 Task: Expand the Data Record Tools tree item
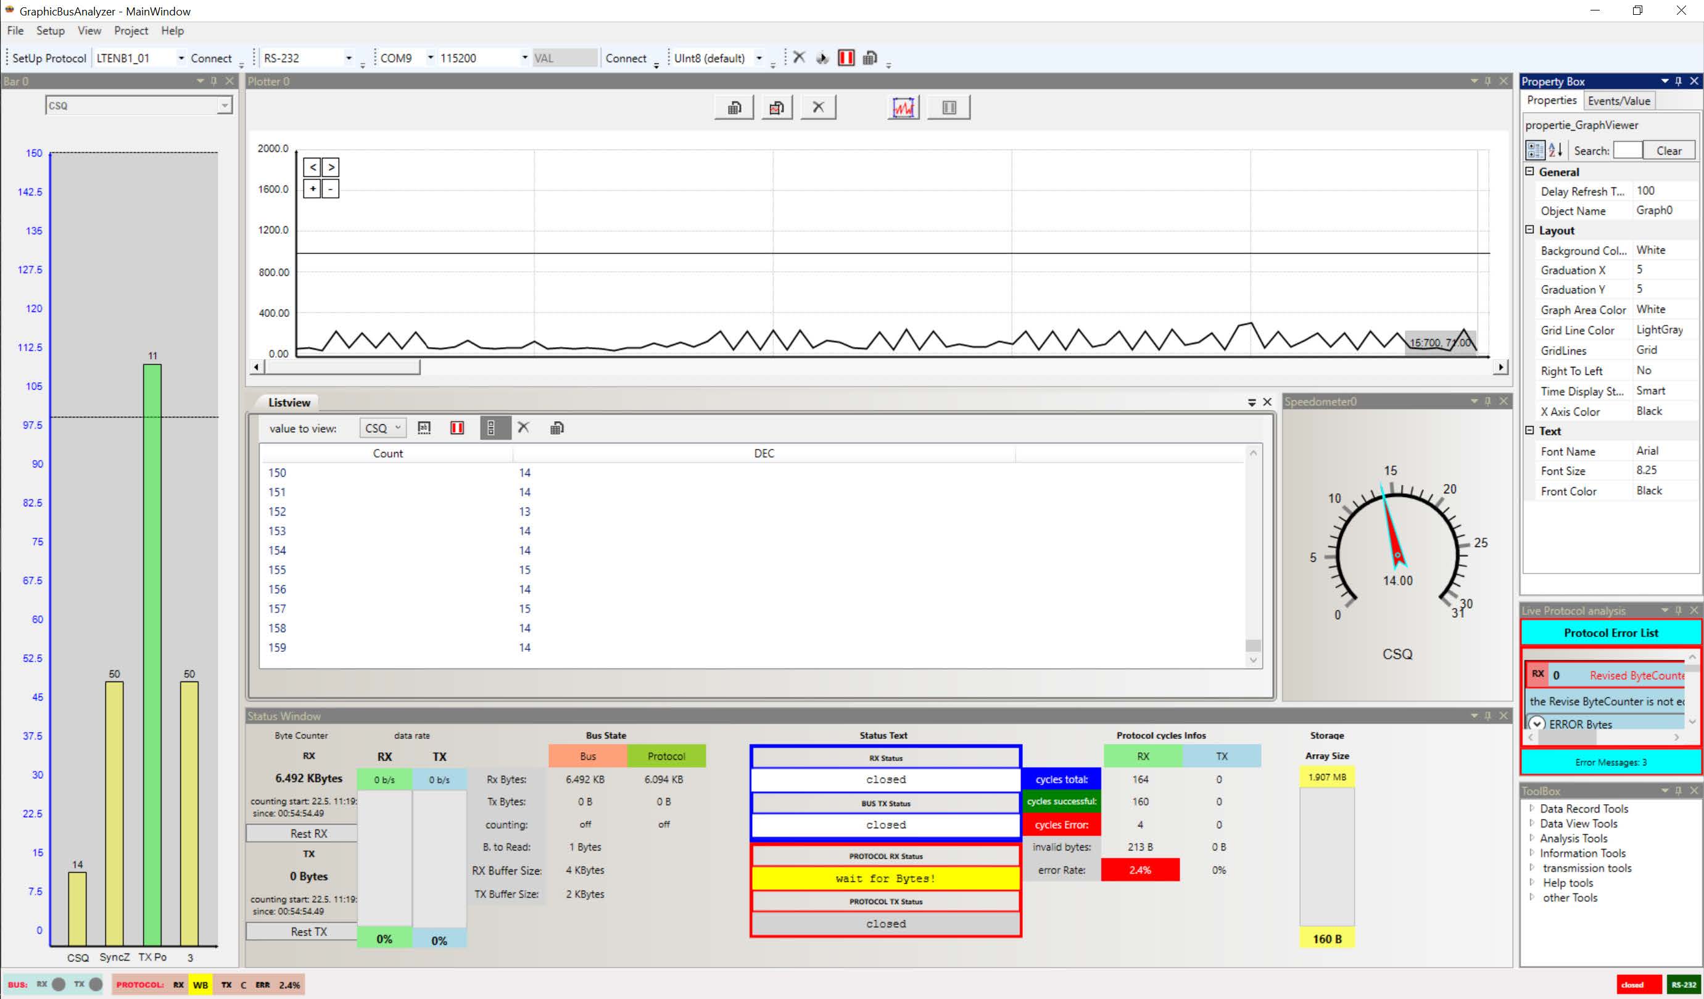click(1532, 808)
